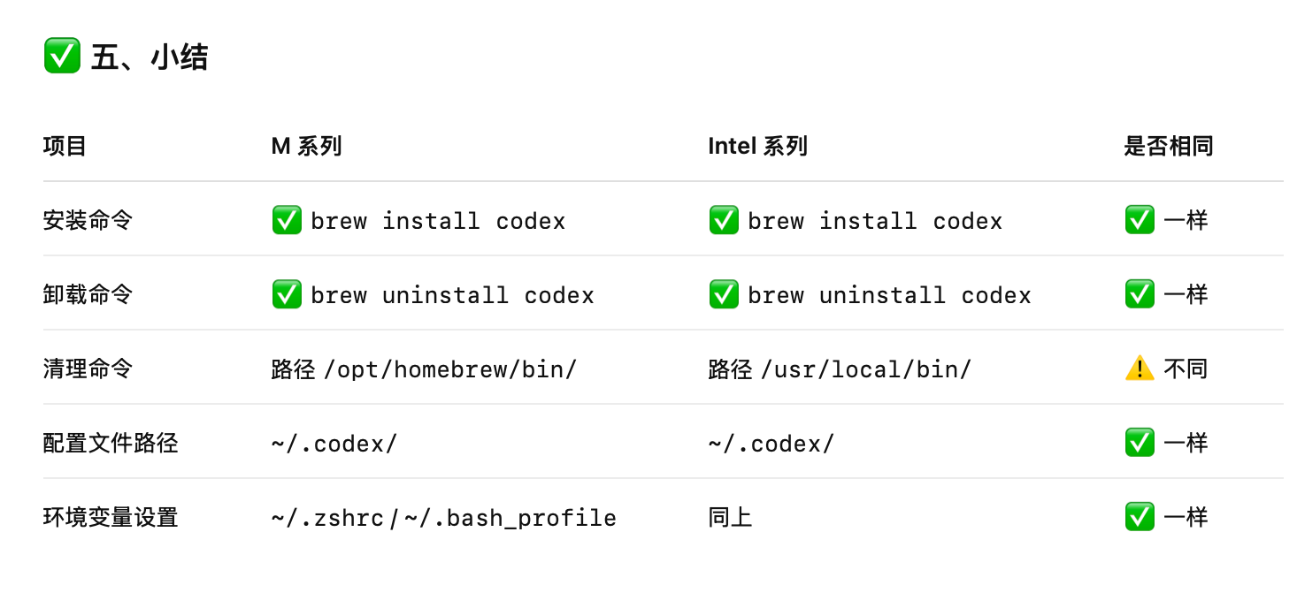Click the checkmark before M 系列 brew install codex
The image size is (1297, 608).
pos(287,220)
